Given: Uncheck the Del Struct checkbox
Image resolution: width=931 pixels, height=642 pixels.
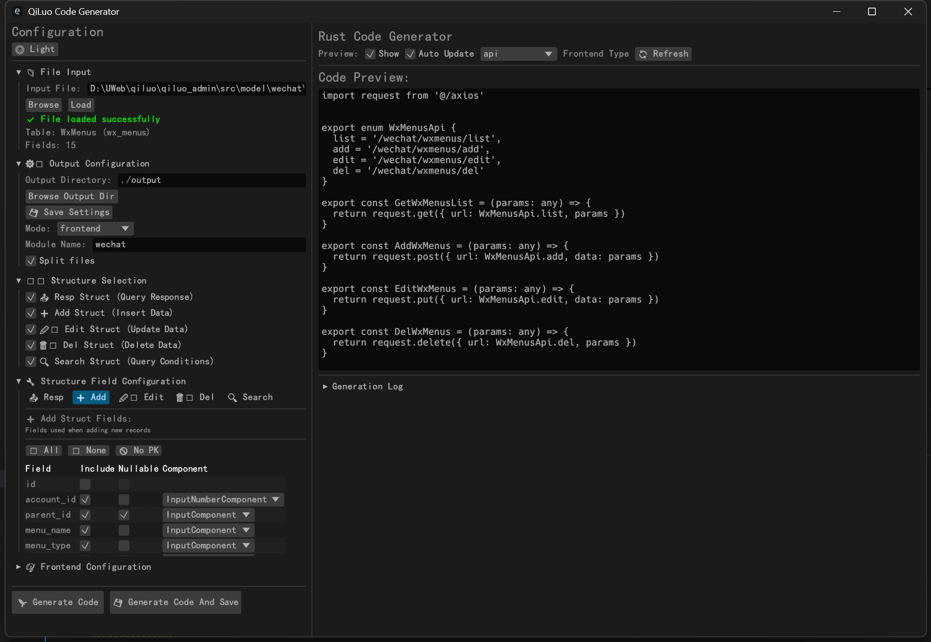Looking at the screenshot, I should point(31,346).
